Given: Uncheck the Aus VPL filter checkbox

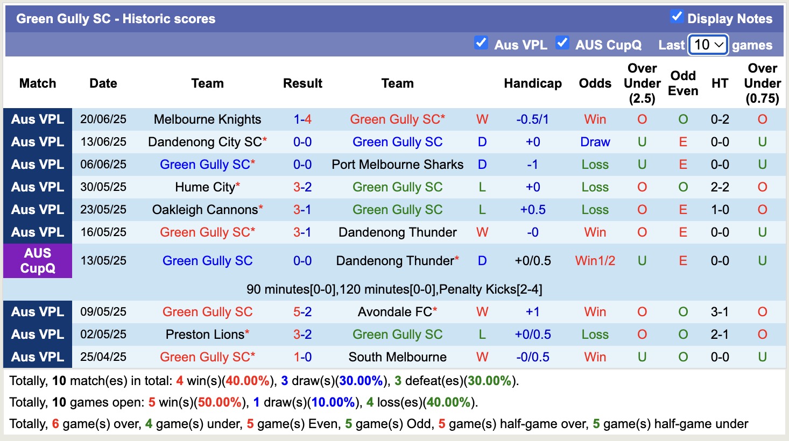Looking at the screenshot, I should [x=481, y=43].
